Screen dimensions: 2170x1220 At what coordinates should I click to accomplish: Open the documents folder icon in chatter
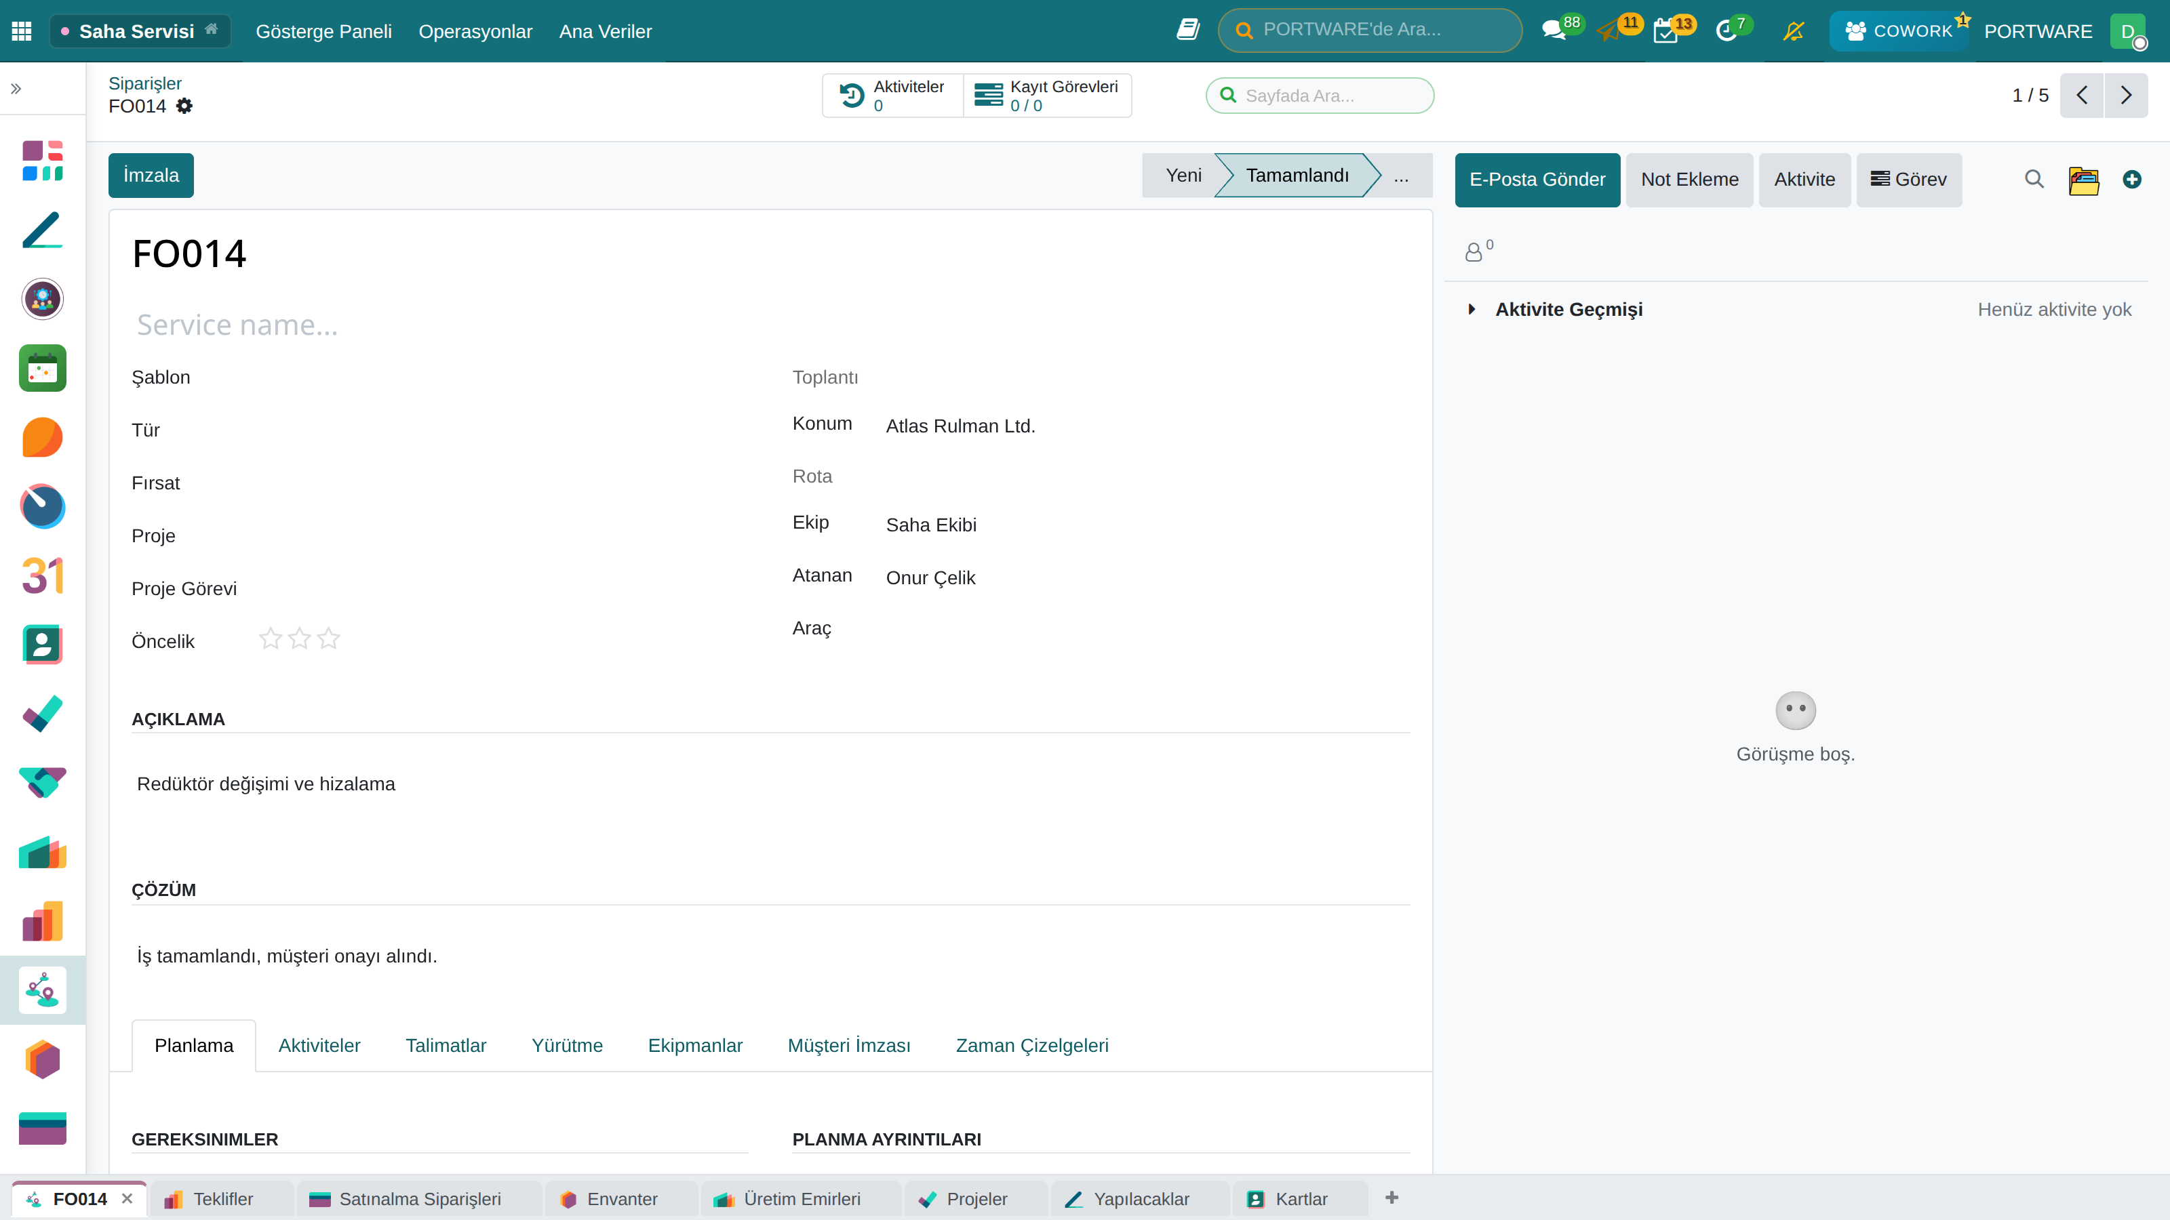pyautogui.click(x=2084, y=180)
